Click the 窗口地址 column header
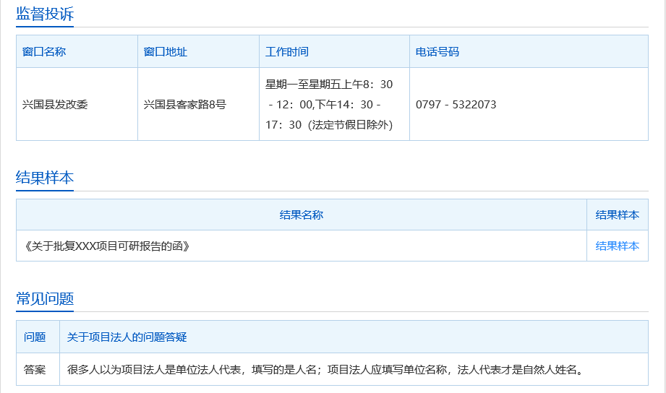 coord(166,52)
